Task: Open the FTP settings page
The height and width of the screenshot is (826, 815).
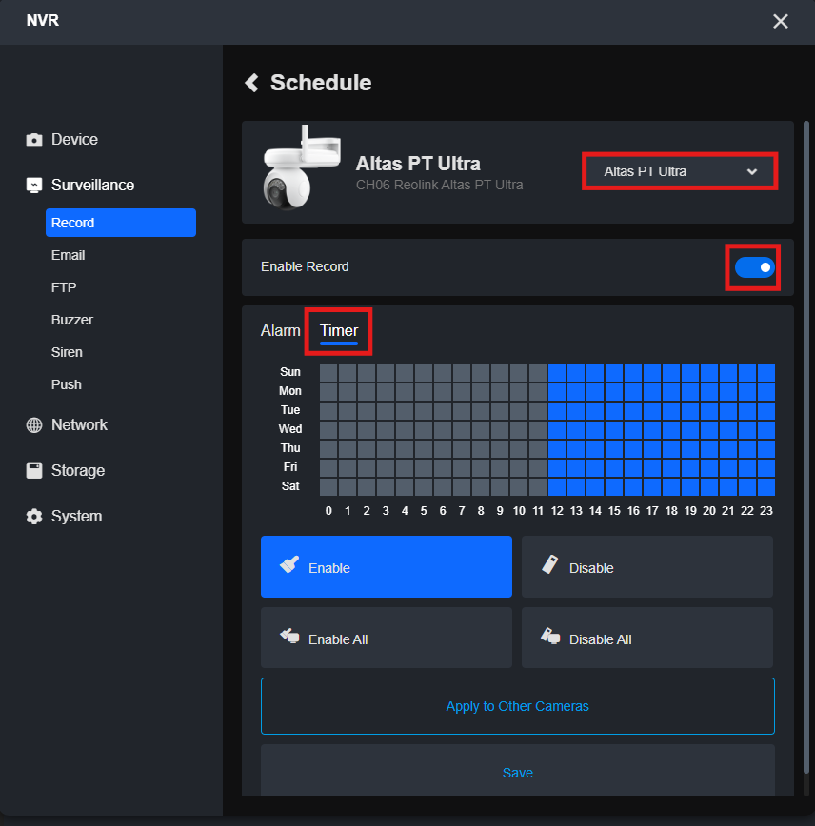Action: pyautogui.click(x=64, y=287)
